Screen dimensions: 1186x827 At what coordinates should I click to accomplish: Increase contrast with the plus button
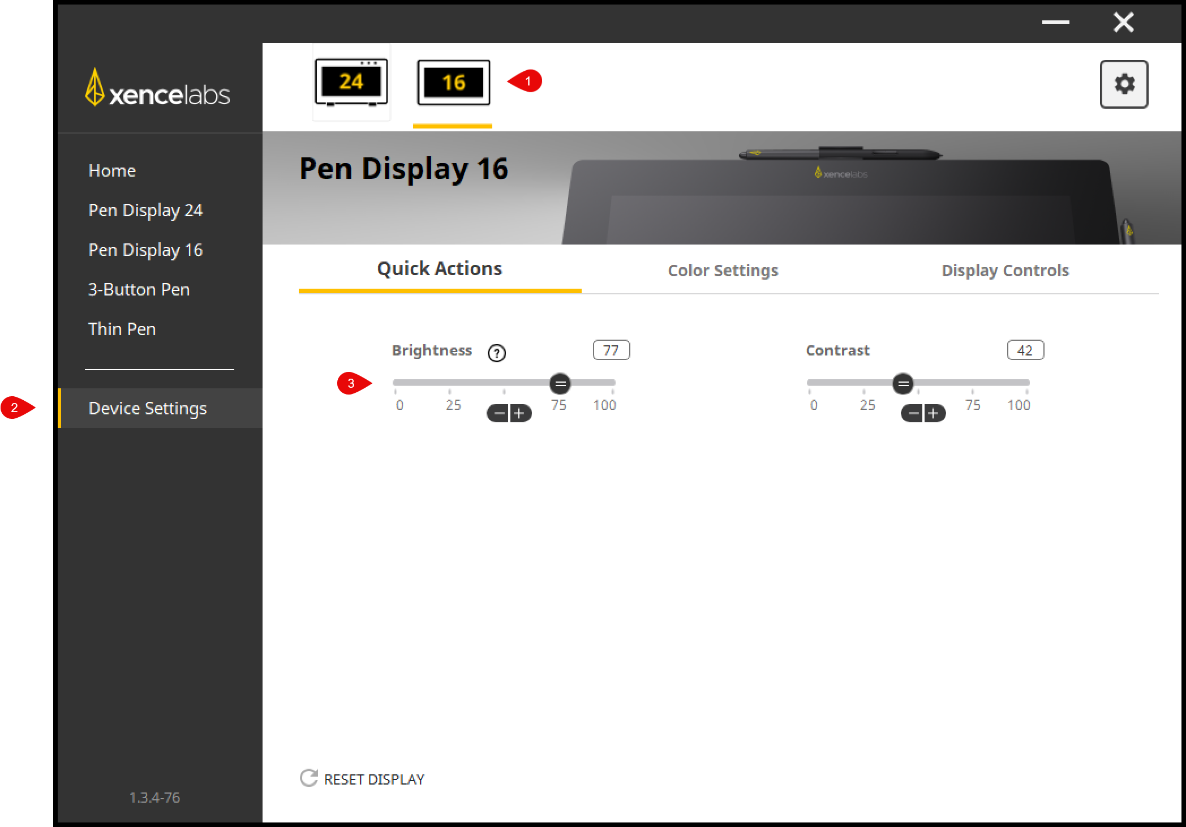click(x=934, y=414)
